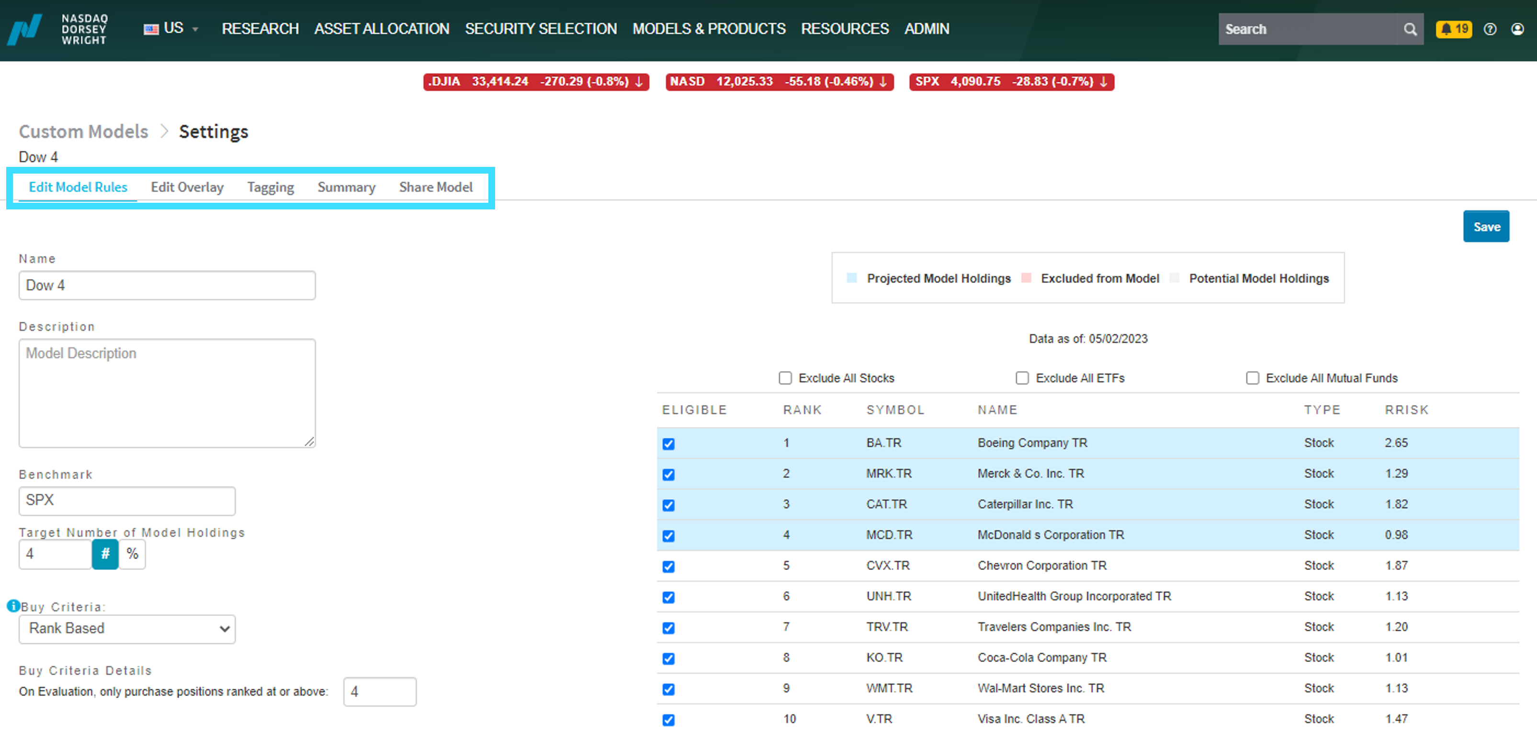Image resolution: width=1537 pixels, height=734 pixels.
Task: Uncheck eligibility for Boeing Company TR
Action: pyautogui.click(x=668, y=444)
